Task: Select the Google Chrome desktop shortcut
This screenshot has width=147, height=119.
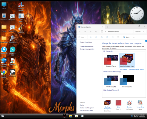Action: click(4, 74)
